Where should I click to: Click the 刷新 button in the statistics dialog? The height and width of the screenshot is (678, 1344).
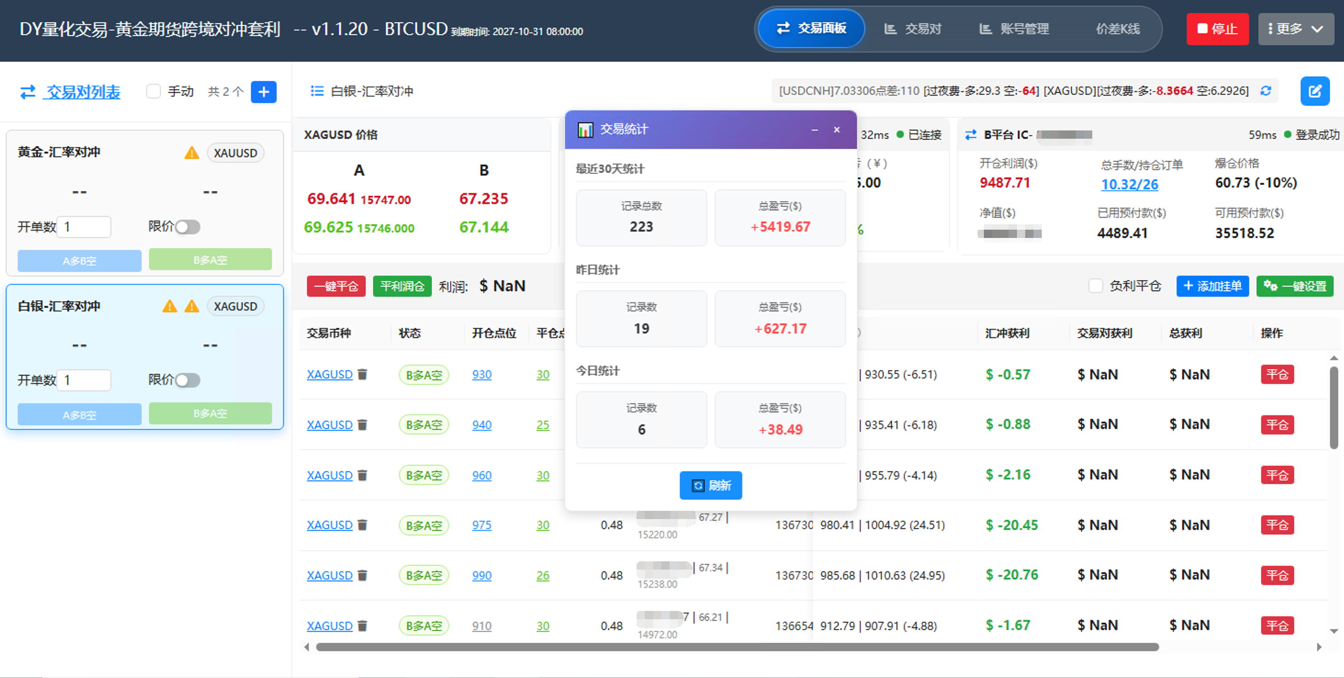(x=711, y=486)
